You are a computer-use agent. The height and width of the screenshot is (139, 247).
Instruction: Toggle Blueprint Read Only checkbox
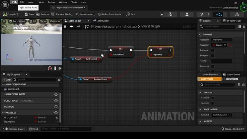(213, 56)
